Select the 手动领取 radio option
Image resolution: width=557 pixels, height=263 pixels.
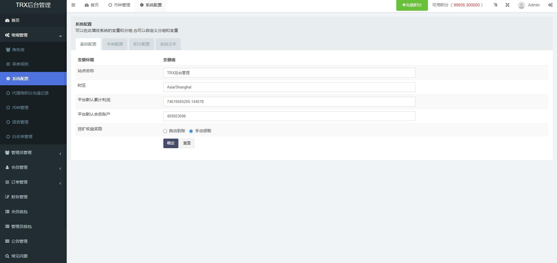coord(191,131)
